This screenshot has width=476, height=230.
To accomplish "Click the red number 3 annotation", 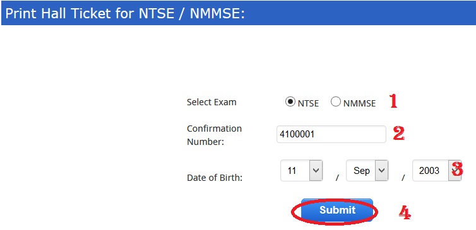I will point(458,169).
